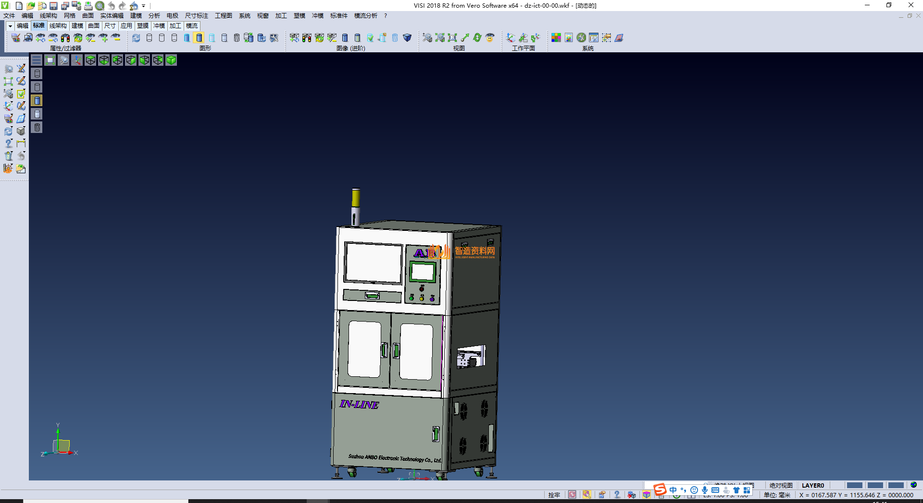Image resolution: width=923 pixels, height=503 pixels.
Task: Switch to the 建模 toolbar tab
Action: click(x=77, y=26)
